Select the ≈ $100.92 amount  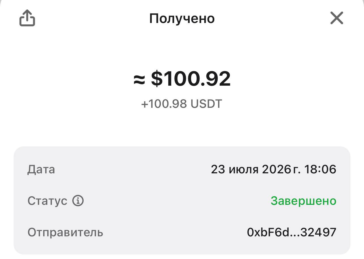click(x=182, y=79)
